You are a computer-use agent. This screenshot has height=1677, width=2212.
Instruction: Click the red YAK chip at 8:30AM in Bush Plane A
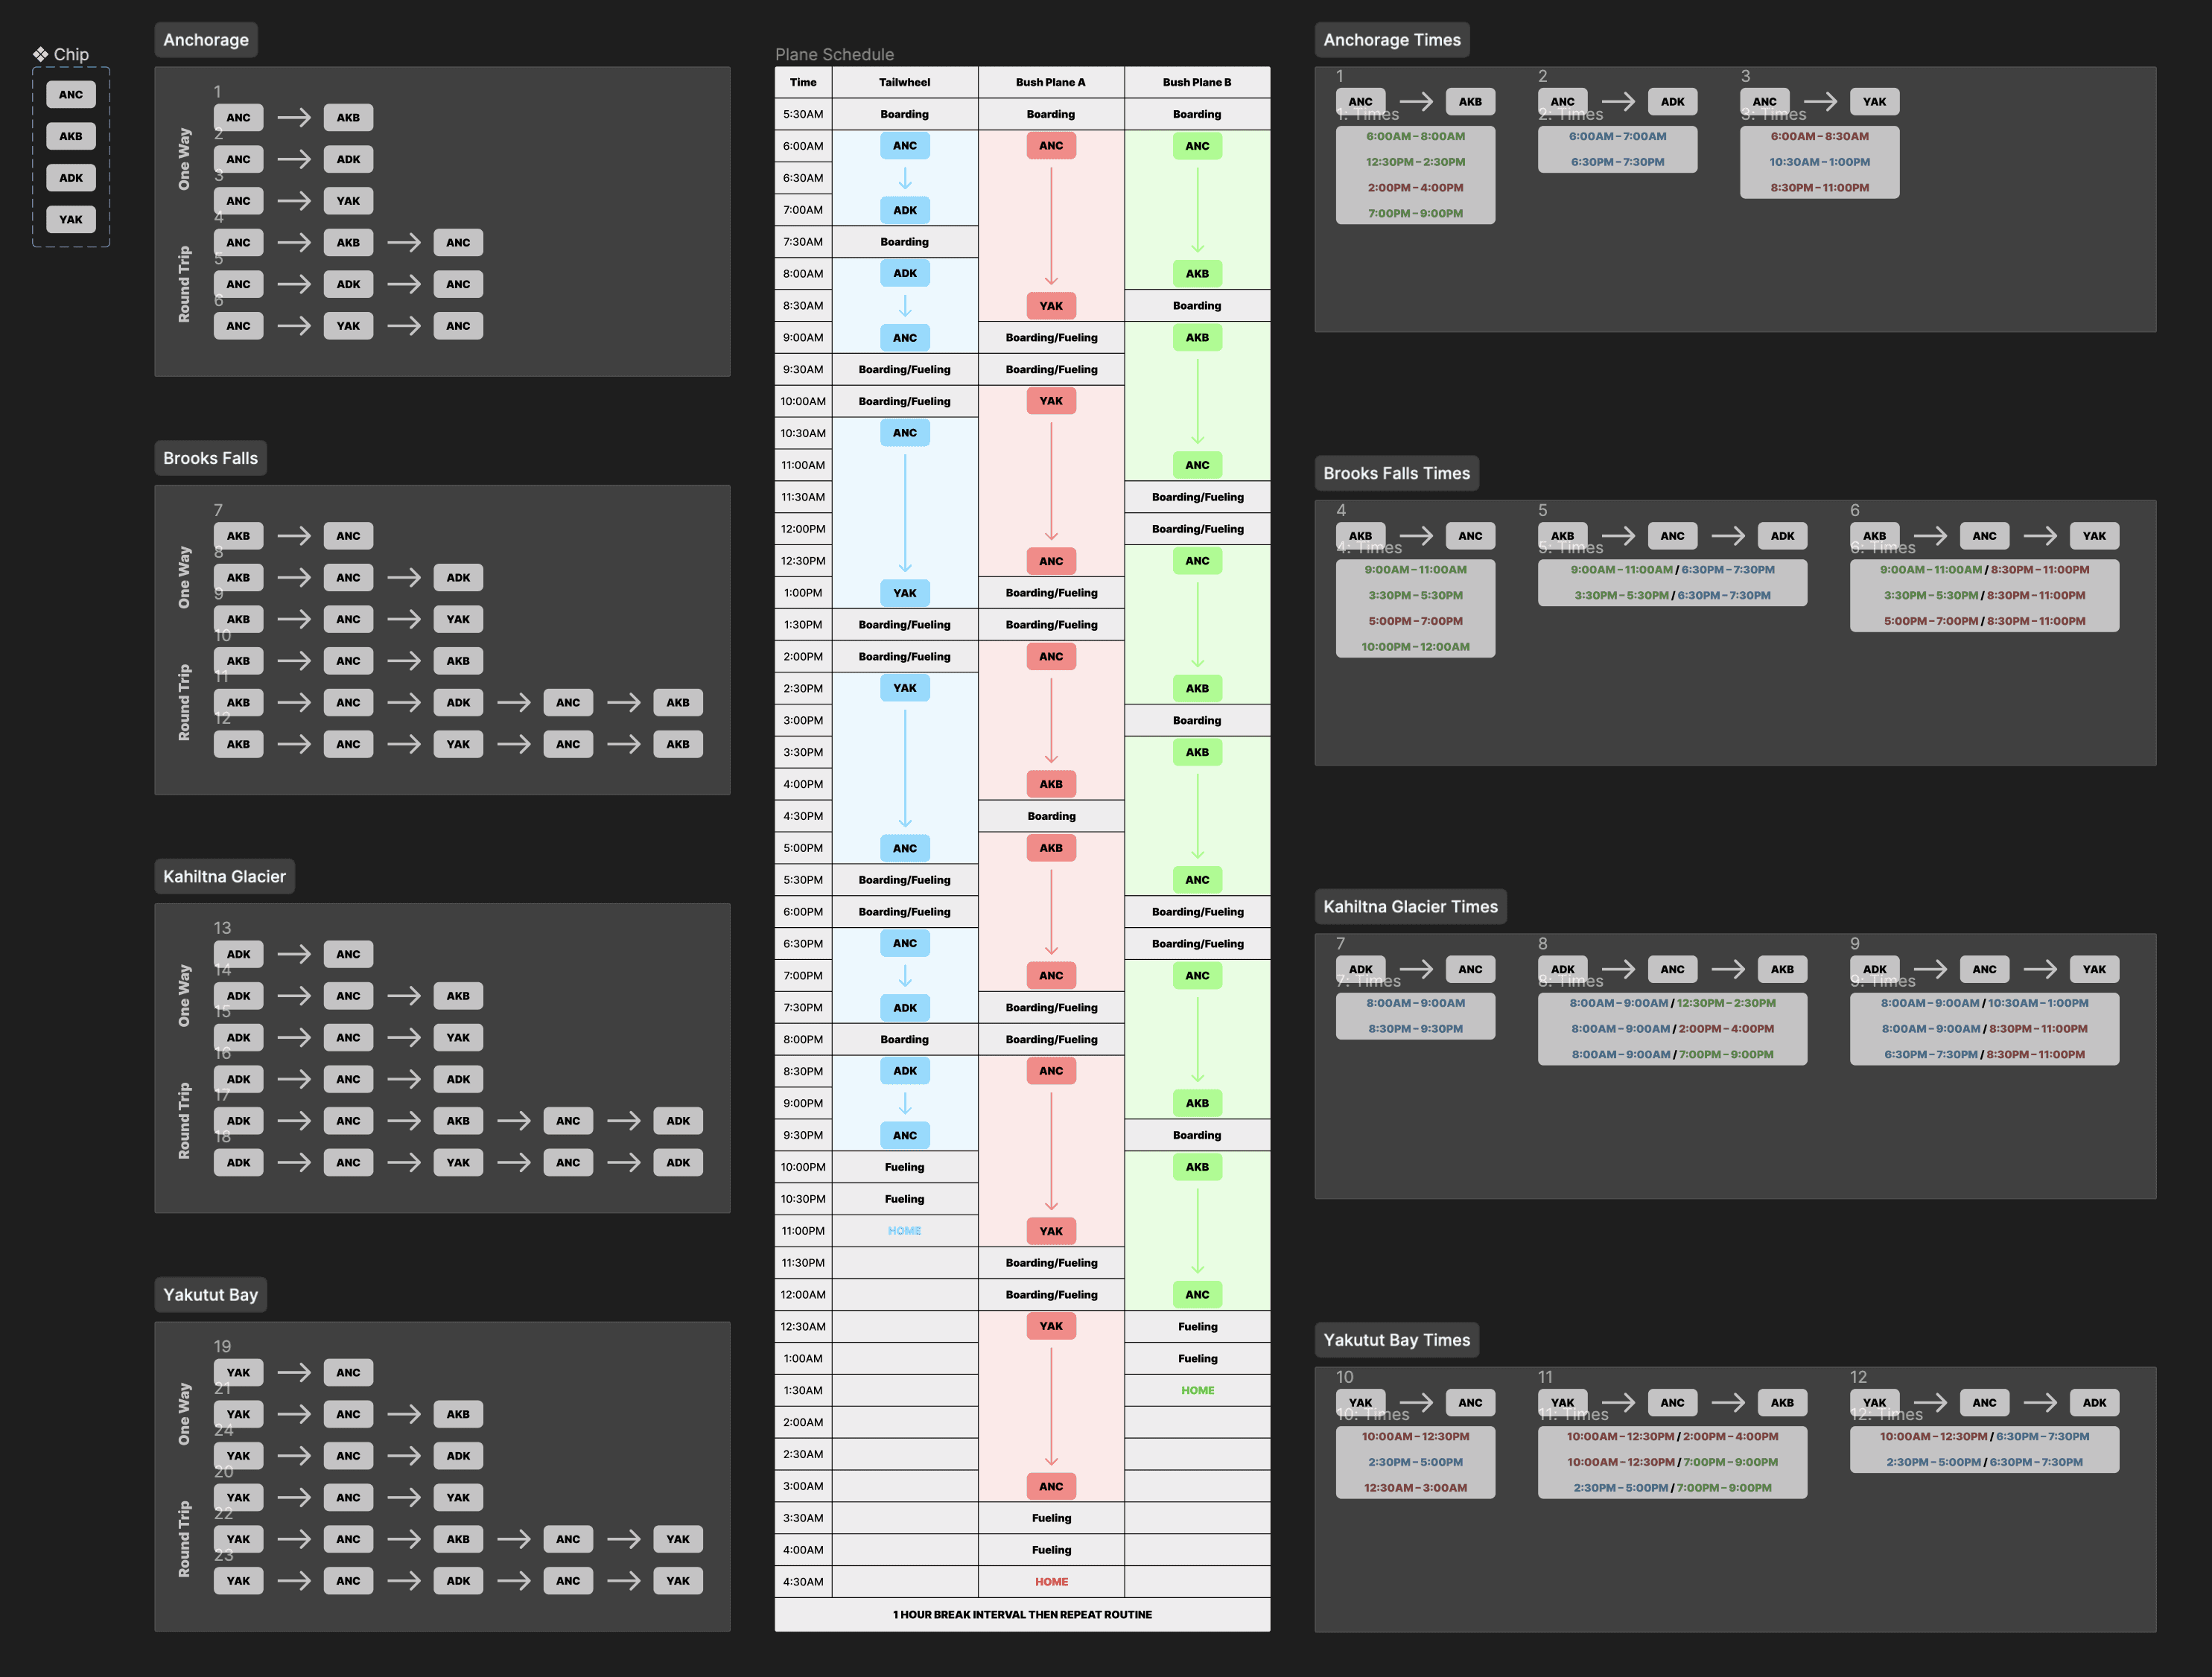click(1051, 306)
